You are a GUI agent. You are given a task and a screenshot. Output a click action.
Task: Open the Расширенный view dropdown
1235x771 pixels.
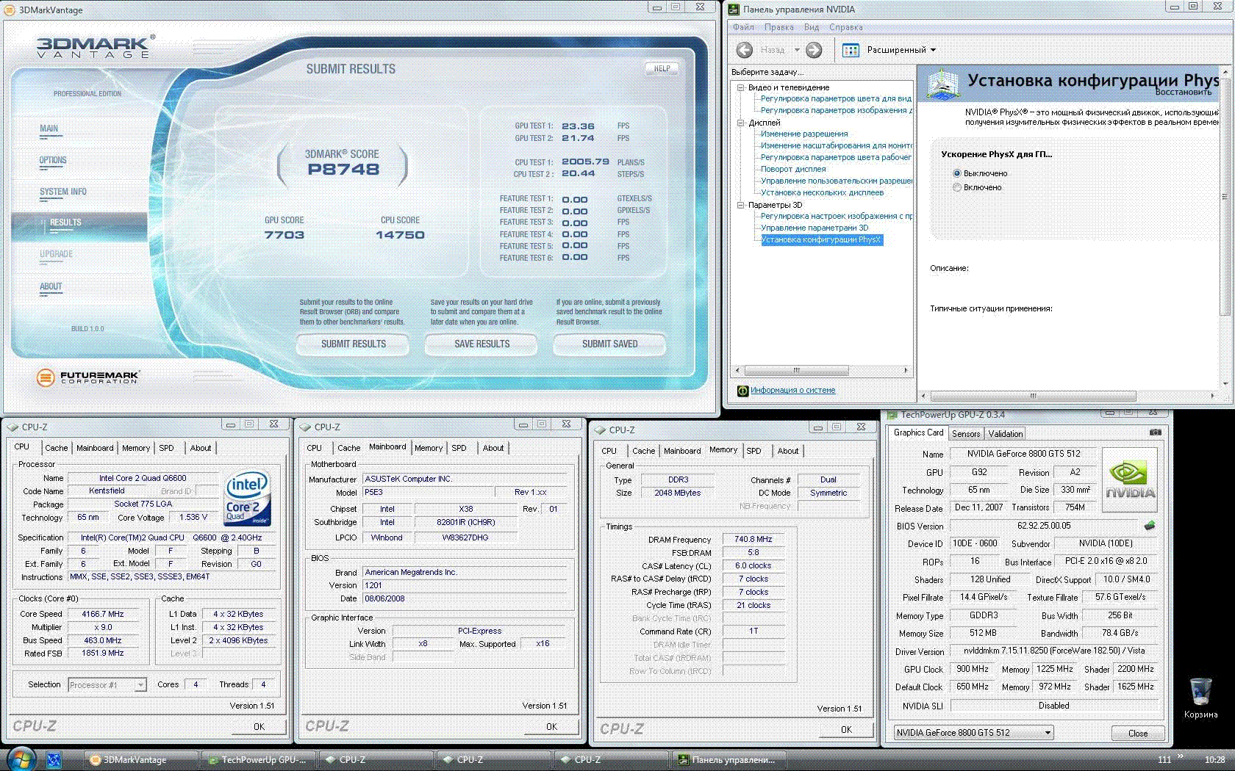pyautogui.click(x=901, y=50)
